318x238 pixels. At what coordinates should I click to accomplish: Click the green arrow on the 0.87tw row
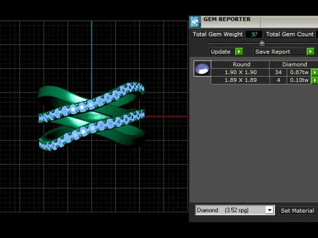click(x=315, y=72)
